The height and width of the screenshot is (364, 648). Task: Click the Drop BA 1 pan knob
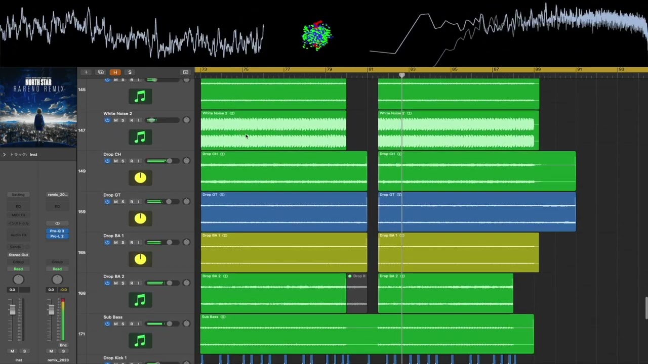point(186,242)
